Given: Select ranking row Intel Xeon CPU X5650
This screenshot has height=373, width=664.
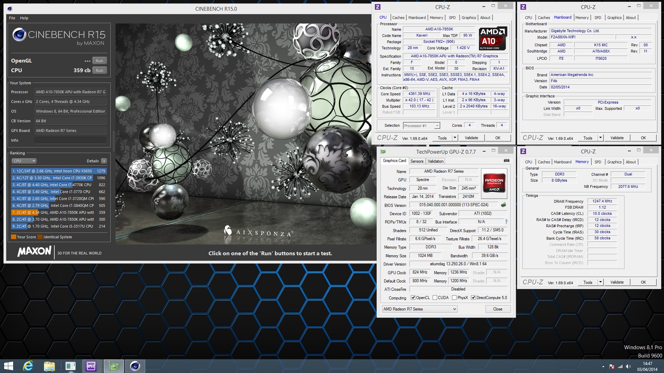Looking at the screenshot, I should pos(59,171).
